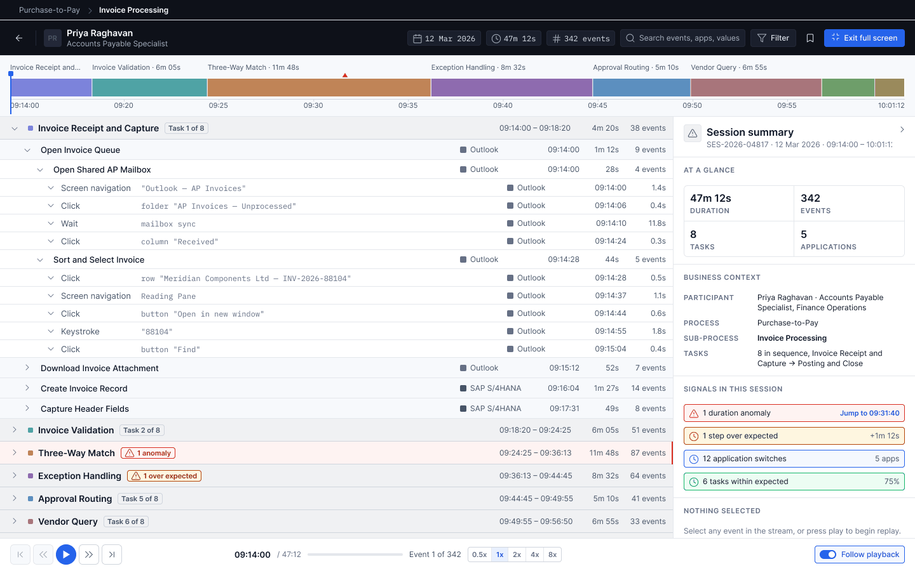Skip to the last event
The image size is (915, 571).
112,555
